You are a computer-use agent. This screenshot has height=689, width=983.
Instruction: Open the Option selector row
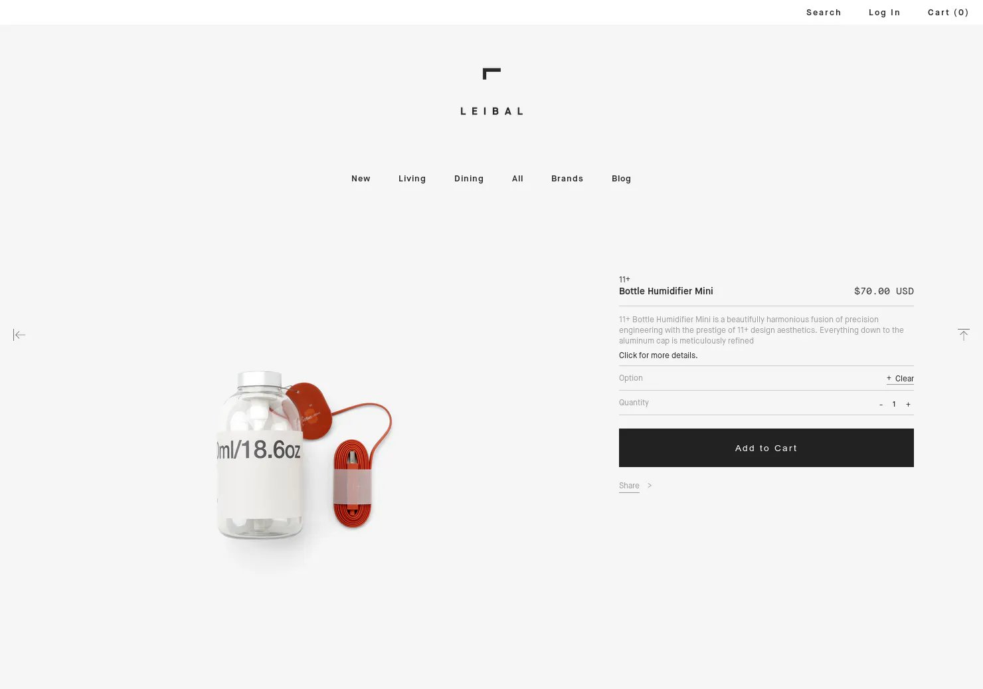[x=766, y=378]
